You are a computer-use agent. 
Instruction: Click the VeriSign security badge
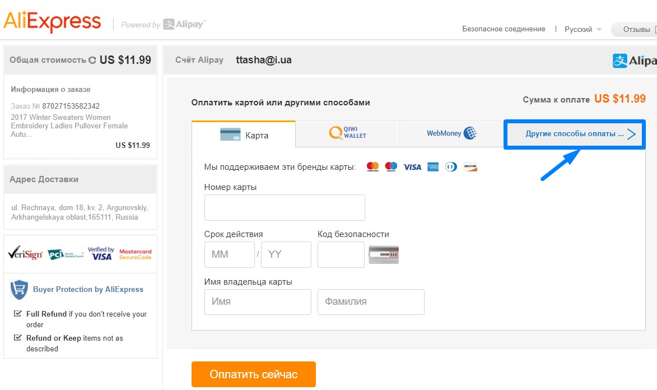[25, 253]
